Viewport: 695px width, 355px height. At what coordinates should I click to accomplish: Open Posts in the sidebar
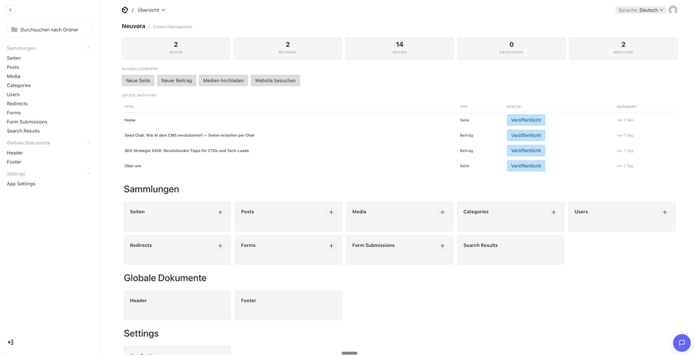13,67
